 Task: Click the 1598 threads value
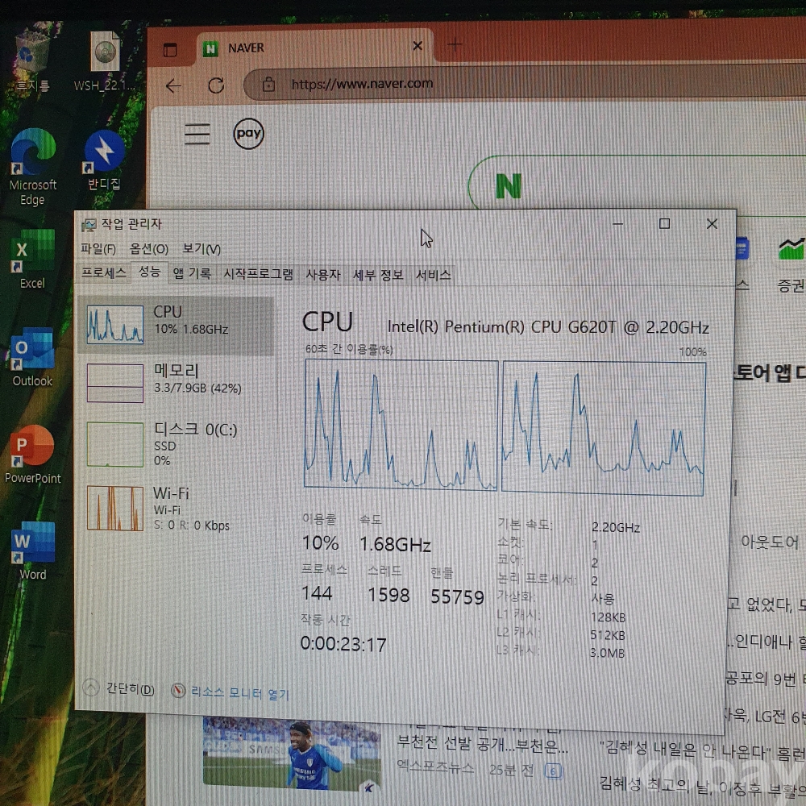388,596
